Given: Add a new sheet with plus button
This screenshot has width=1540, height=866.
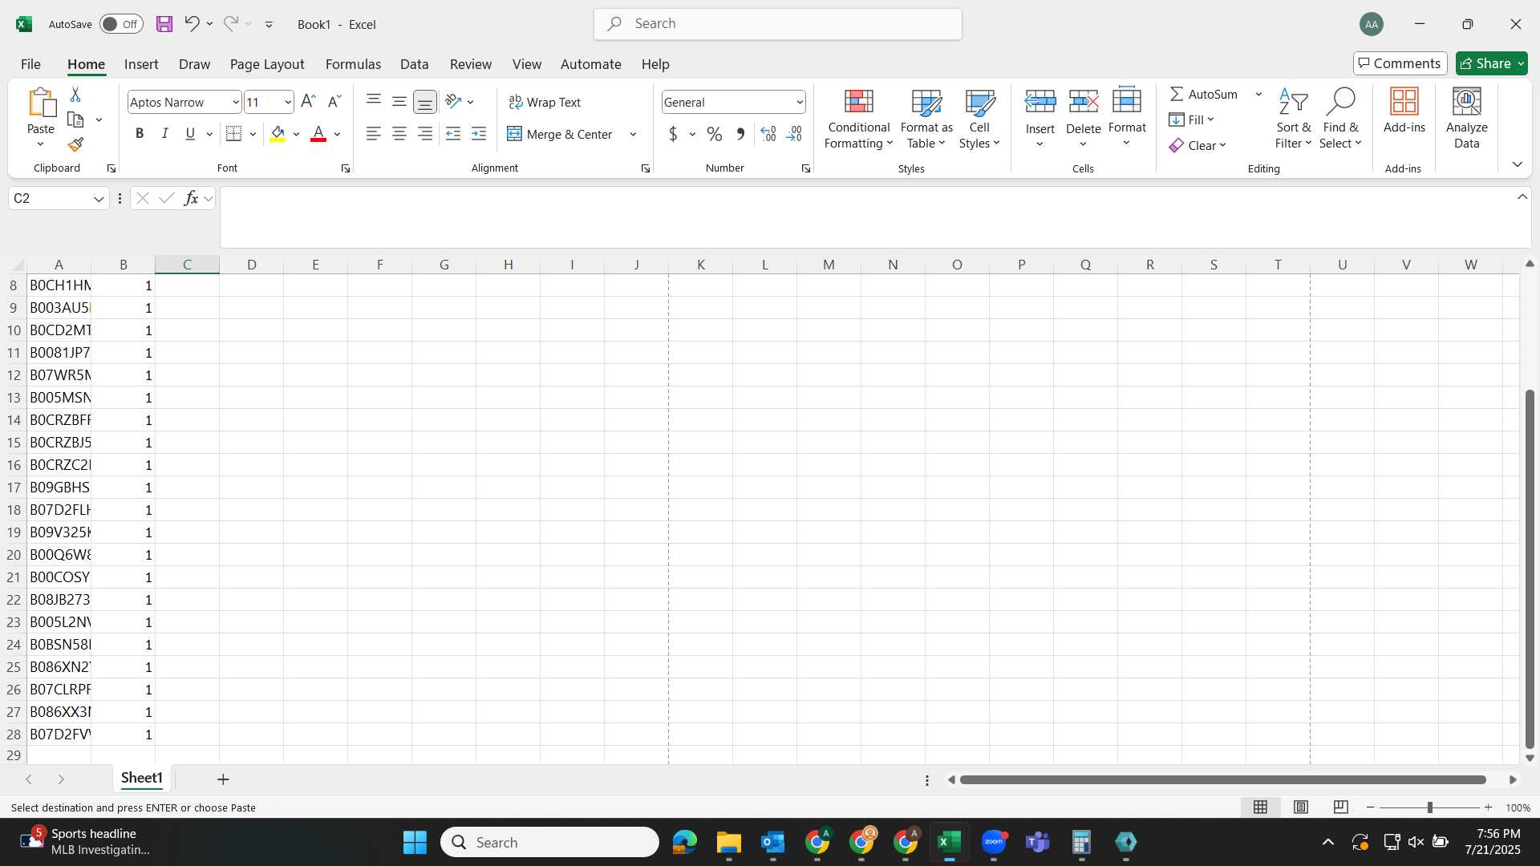Looking at the screenshot, I should [224, 779].
